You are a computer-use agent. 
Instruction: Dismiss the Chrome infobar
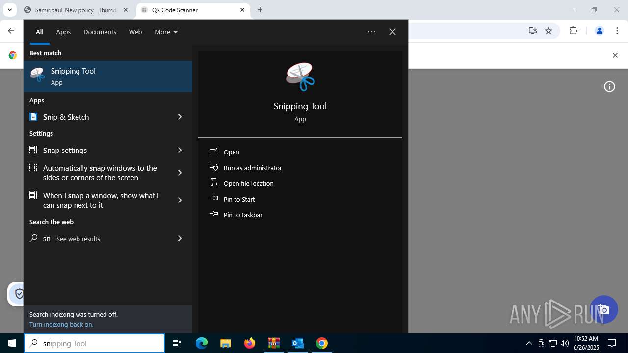[x=615, y=55]
